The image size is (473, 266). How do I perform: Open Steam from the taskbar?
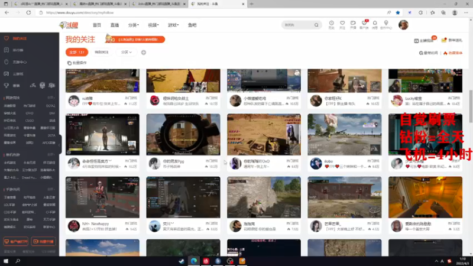coord(182,261)
